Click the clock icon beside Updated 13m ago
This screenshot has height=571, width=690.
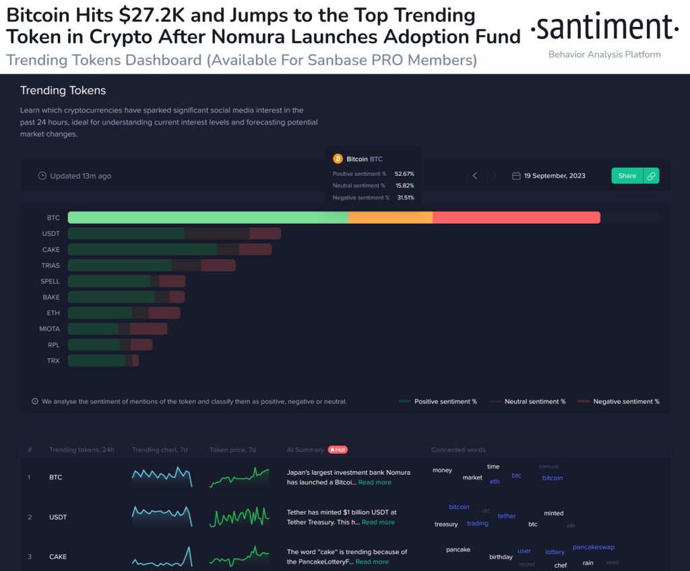click(x=42, y=176)
